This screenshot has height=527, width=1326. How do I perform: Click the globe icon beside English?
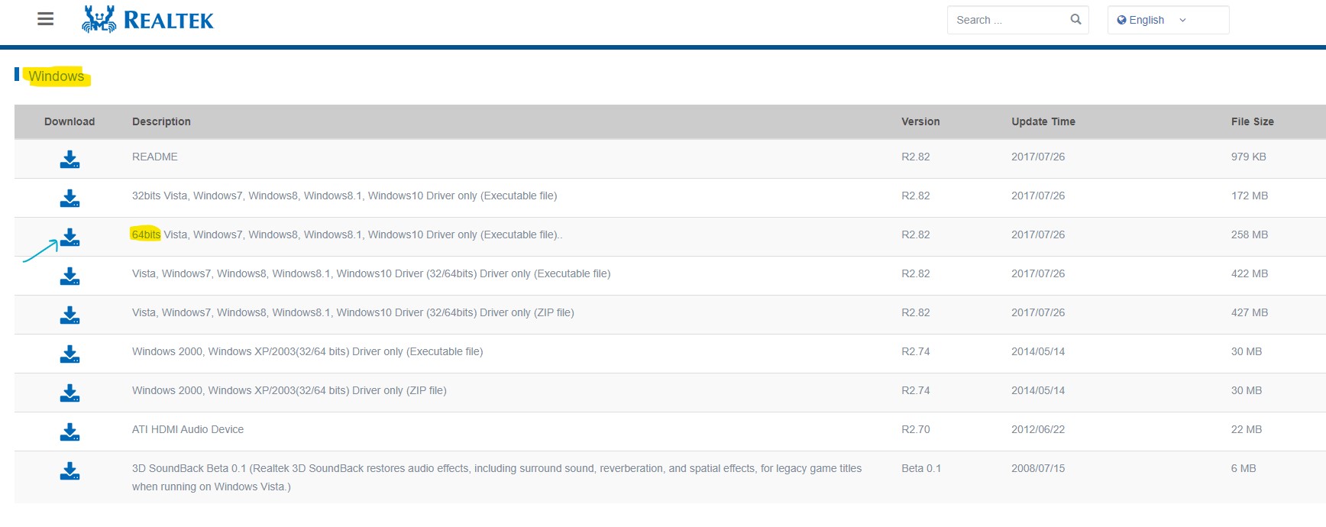(x=1121, y=21)
